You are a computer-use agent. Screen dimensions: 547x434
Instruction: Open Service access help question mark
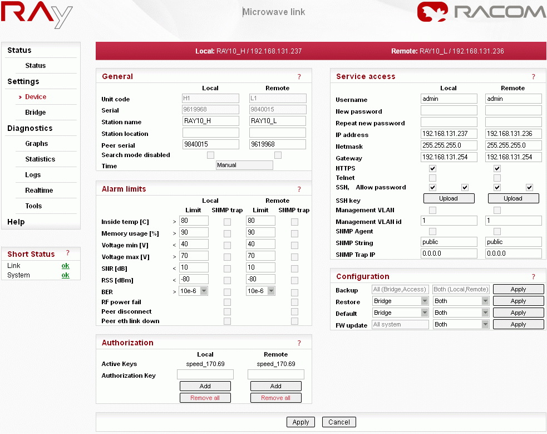(533, 77)
